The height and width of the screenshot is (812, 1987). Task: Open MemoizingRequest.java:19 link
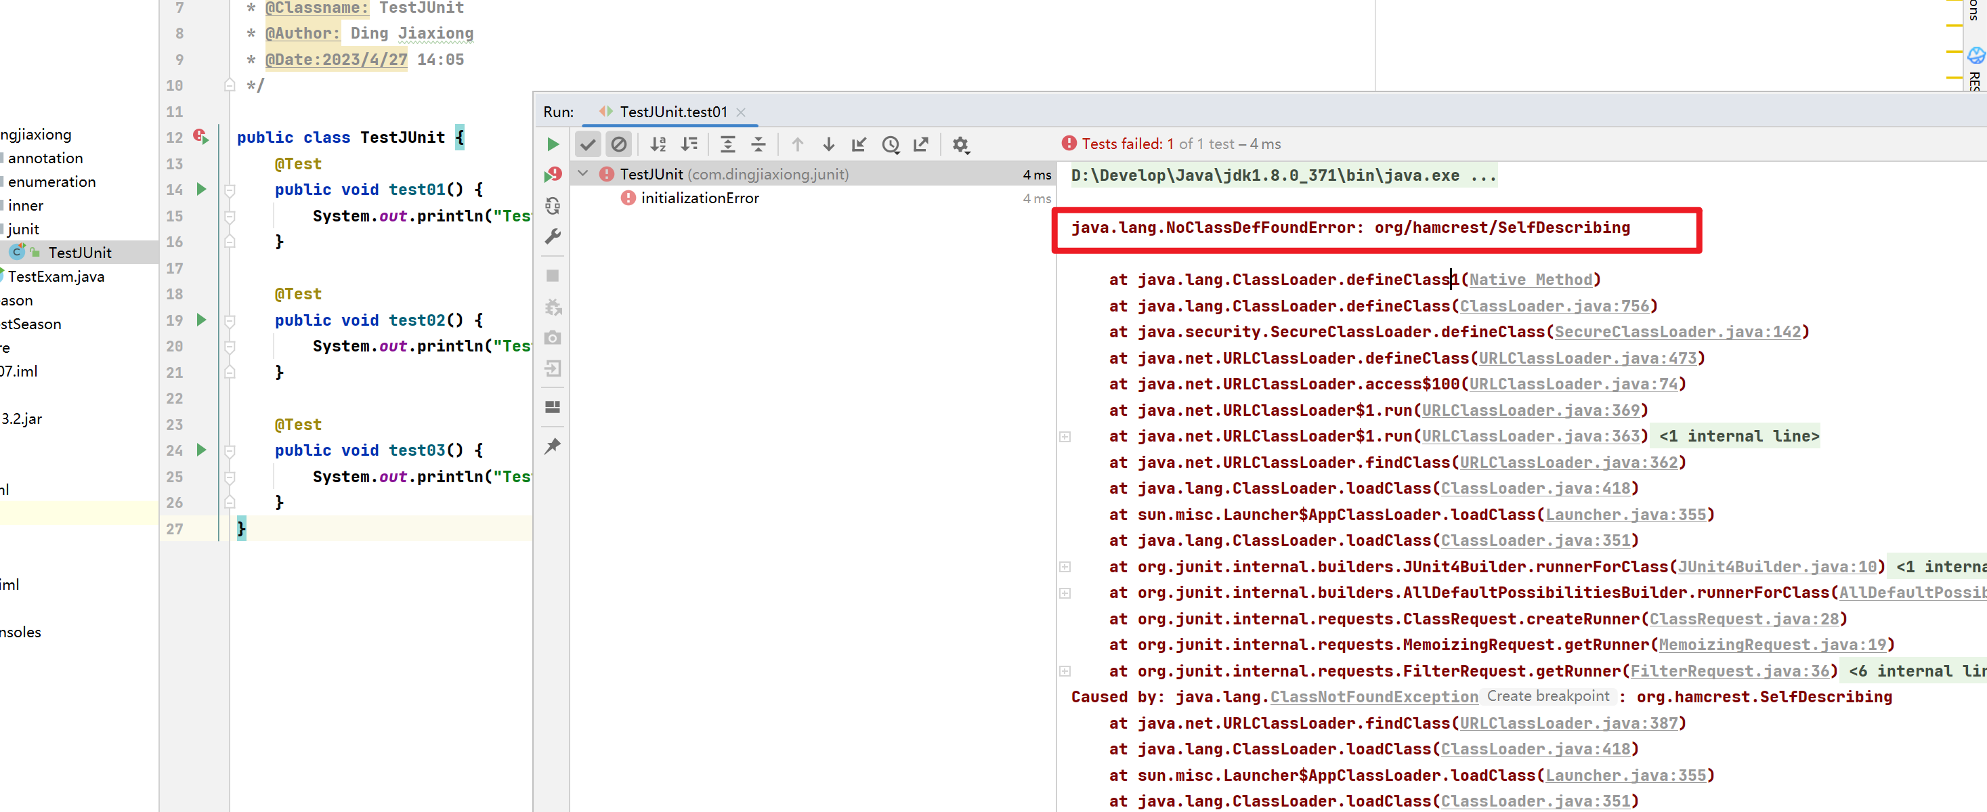point(1772,645)
